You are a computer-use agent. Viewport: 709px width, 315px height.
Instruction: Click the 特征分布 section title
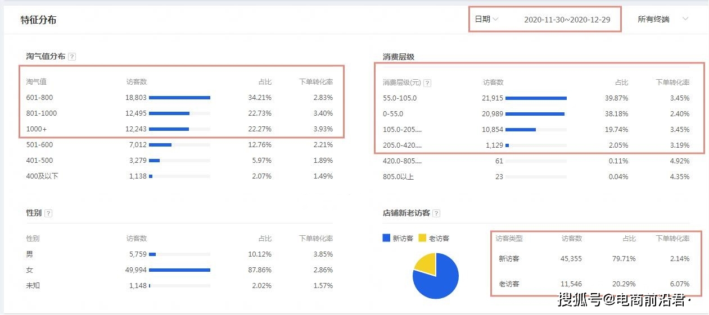tap(38, 20)
